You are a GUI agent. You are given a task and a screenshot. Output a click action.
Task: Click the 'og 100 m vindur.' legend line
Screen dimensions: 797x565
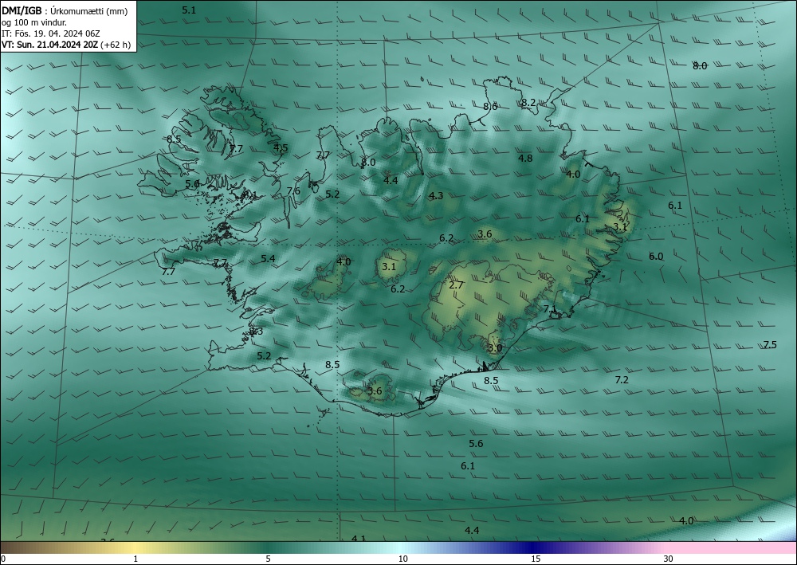34,22
